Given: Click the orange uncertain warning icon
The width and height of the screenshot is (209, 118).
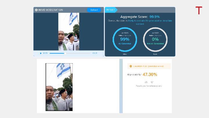Looking at the screenshot, I should point(131,66).
